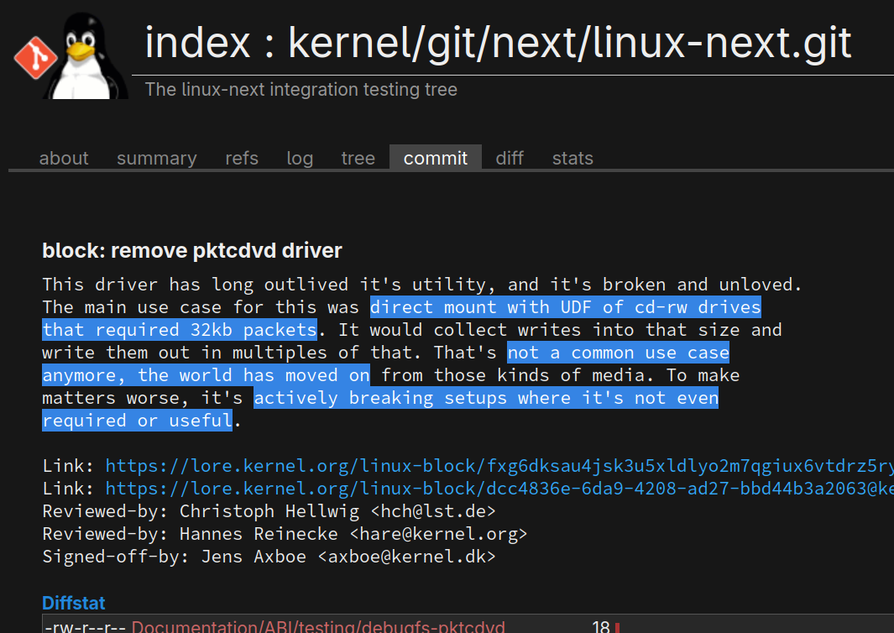The width and height of the screenshot is (894, 633).
Task: Click red deletion bar beside 18
Action: (618, 628)
